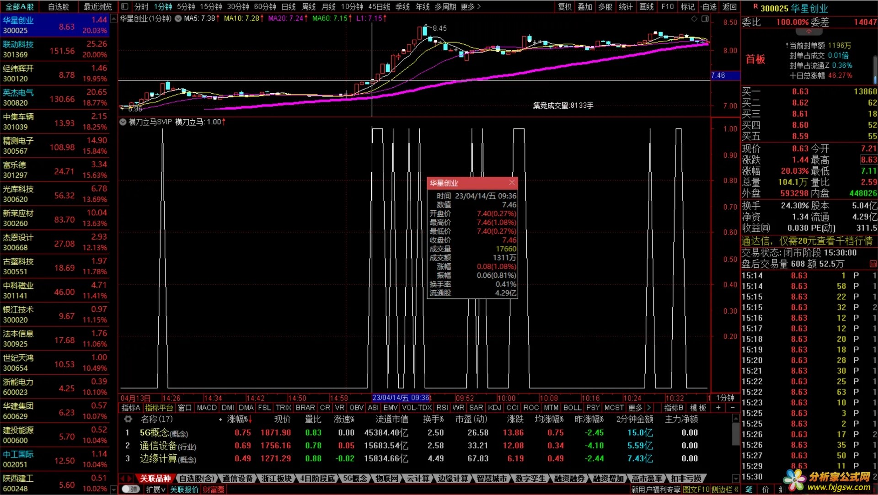Screen dimensions: 878x495
Task: Click 返回 to go back
Action: 729,6
